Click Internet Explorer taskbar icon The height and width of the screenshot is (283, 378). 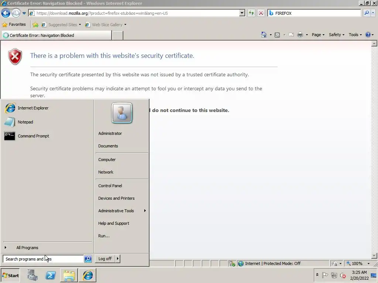pos(88,275)
